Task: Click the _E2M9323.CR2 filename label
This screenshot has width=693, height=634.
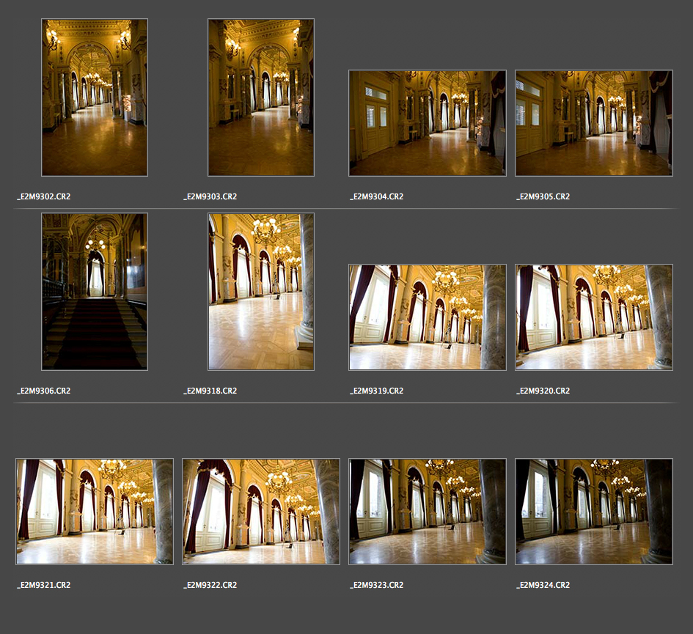Action: (377, 585)
